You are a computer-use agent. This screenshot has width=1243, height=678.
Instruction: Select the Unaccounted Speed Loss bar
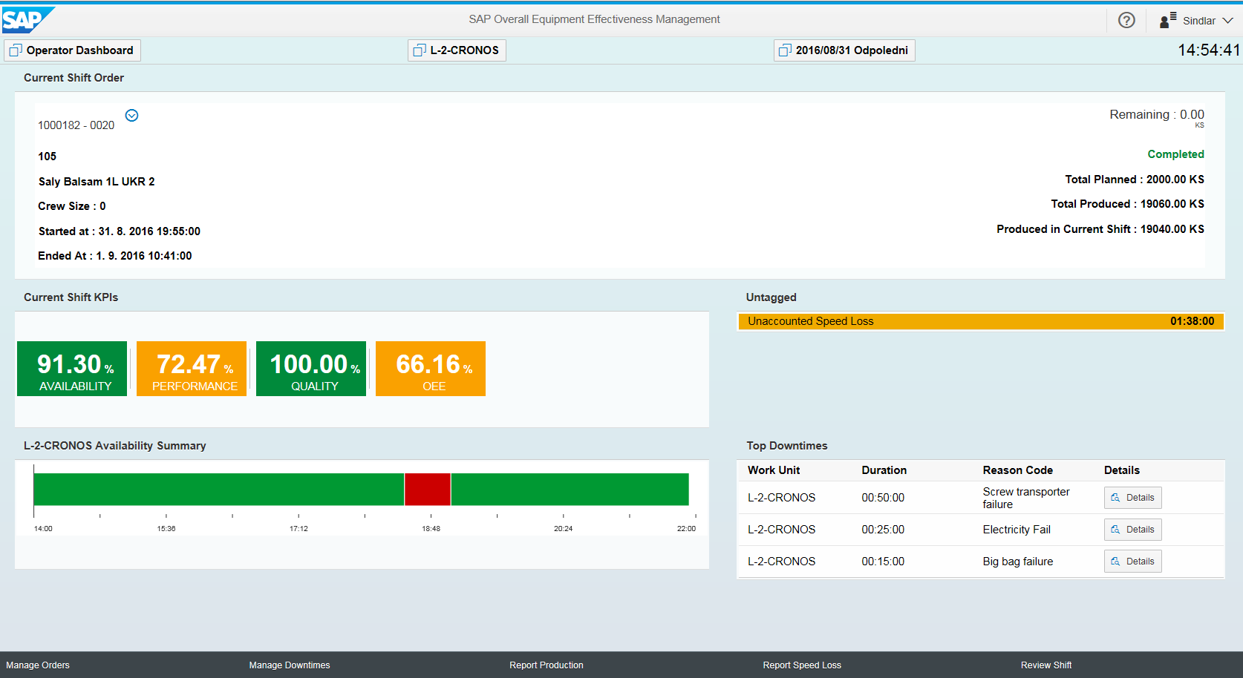(980, 321)
